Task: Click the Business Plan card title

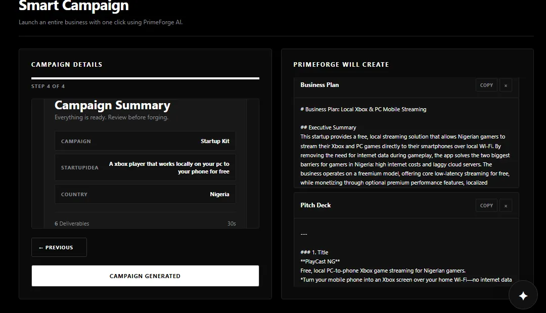Action: (x=320, y=85)
